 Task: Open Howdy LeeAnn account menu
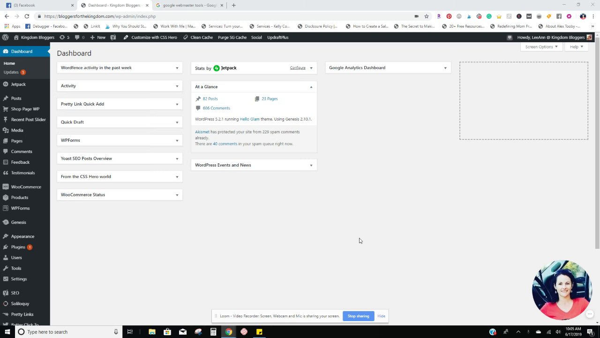point(555,37)
